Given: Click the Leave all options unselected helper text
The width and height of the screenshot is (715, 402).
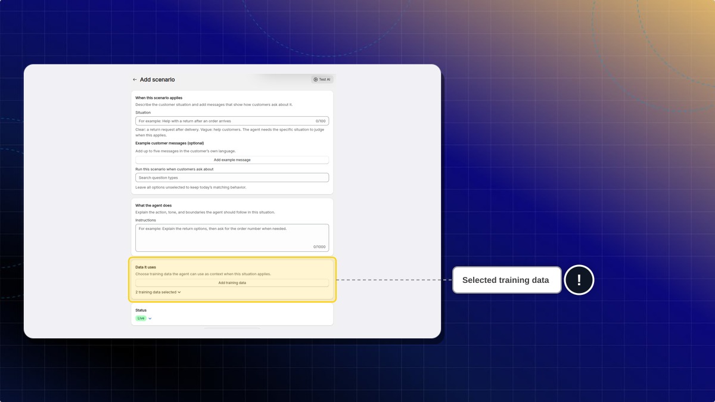Looking at the screenshot, I should click(x=191, y=188).
